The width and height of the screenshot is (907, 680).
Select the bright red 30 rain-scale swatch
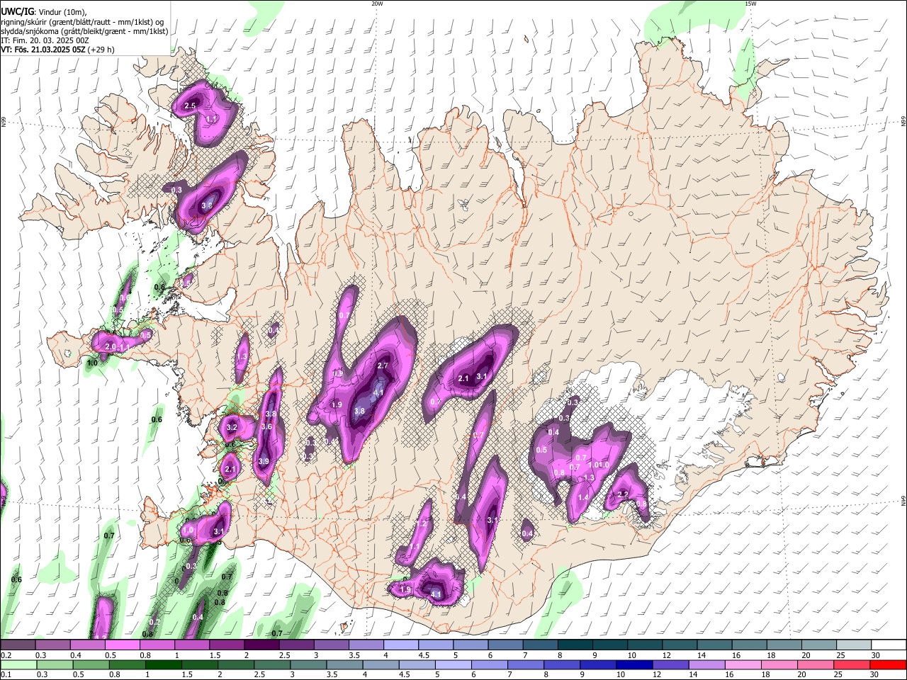pos(889,664)
